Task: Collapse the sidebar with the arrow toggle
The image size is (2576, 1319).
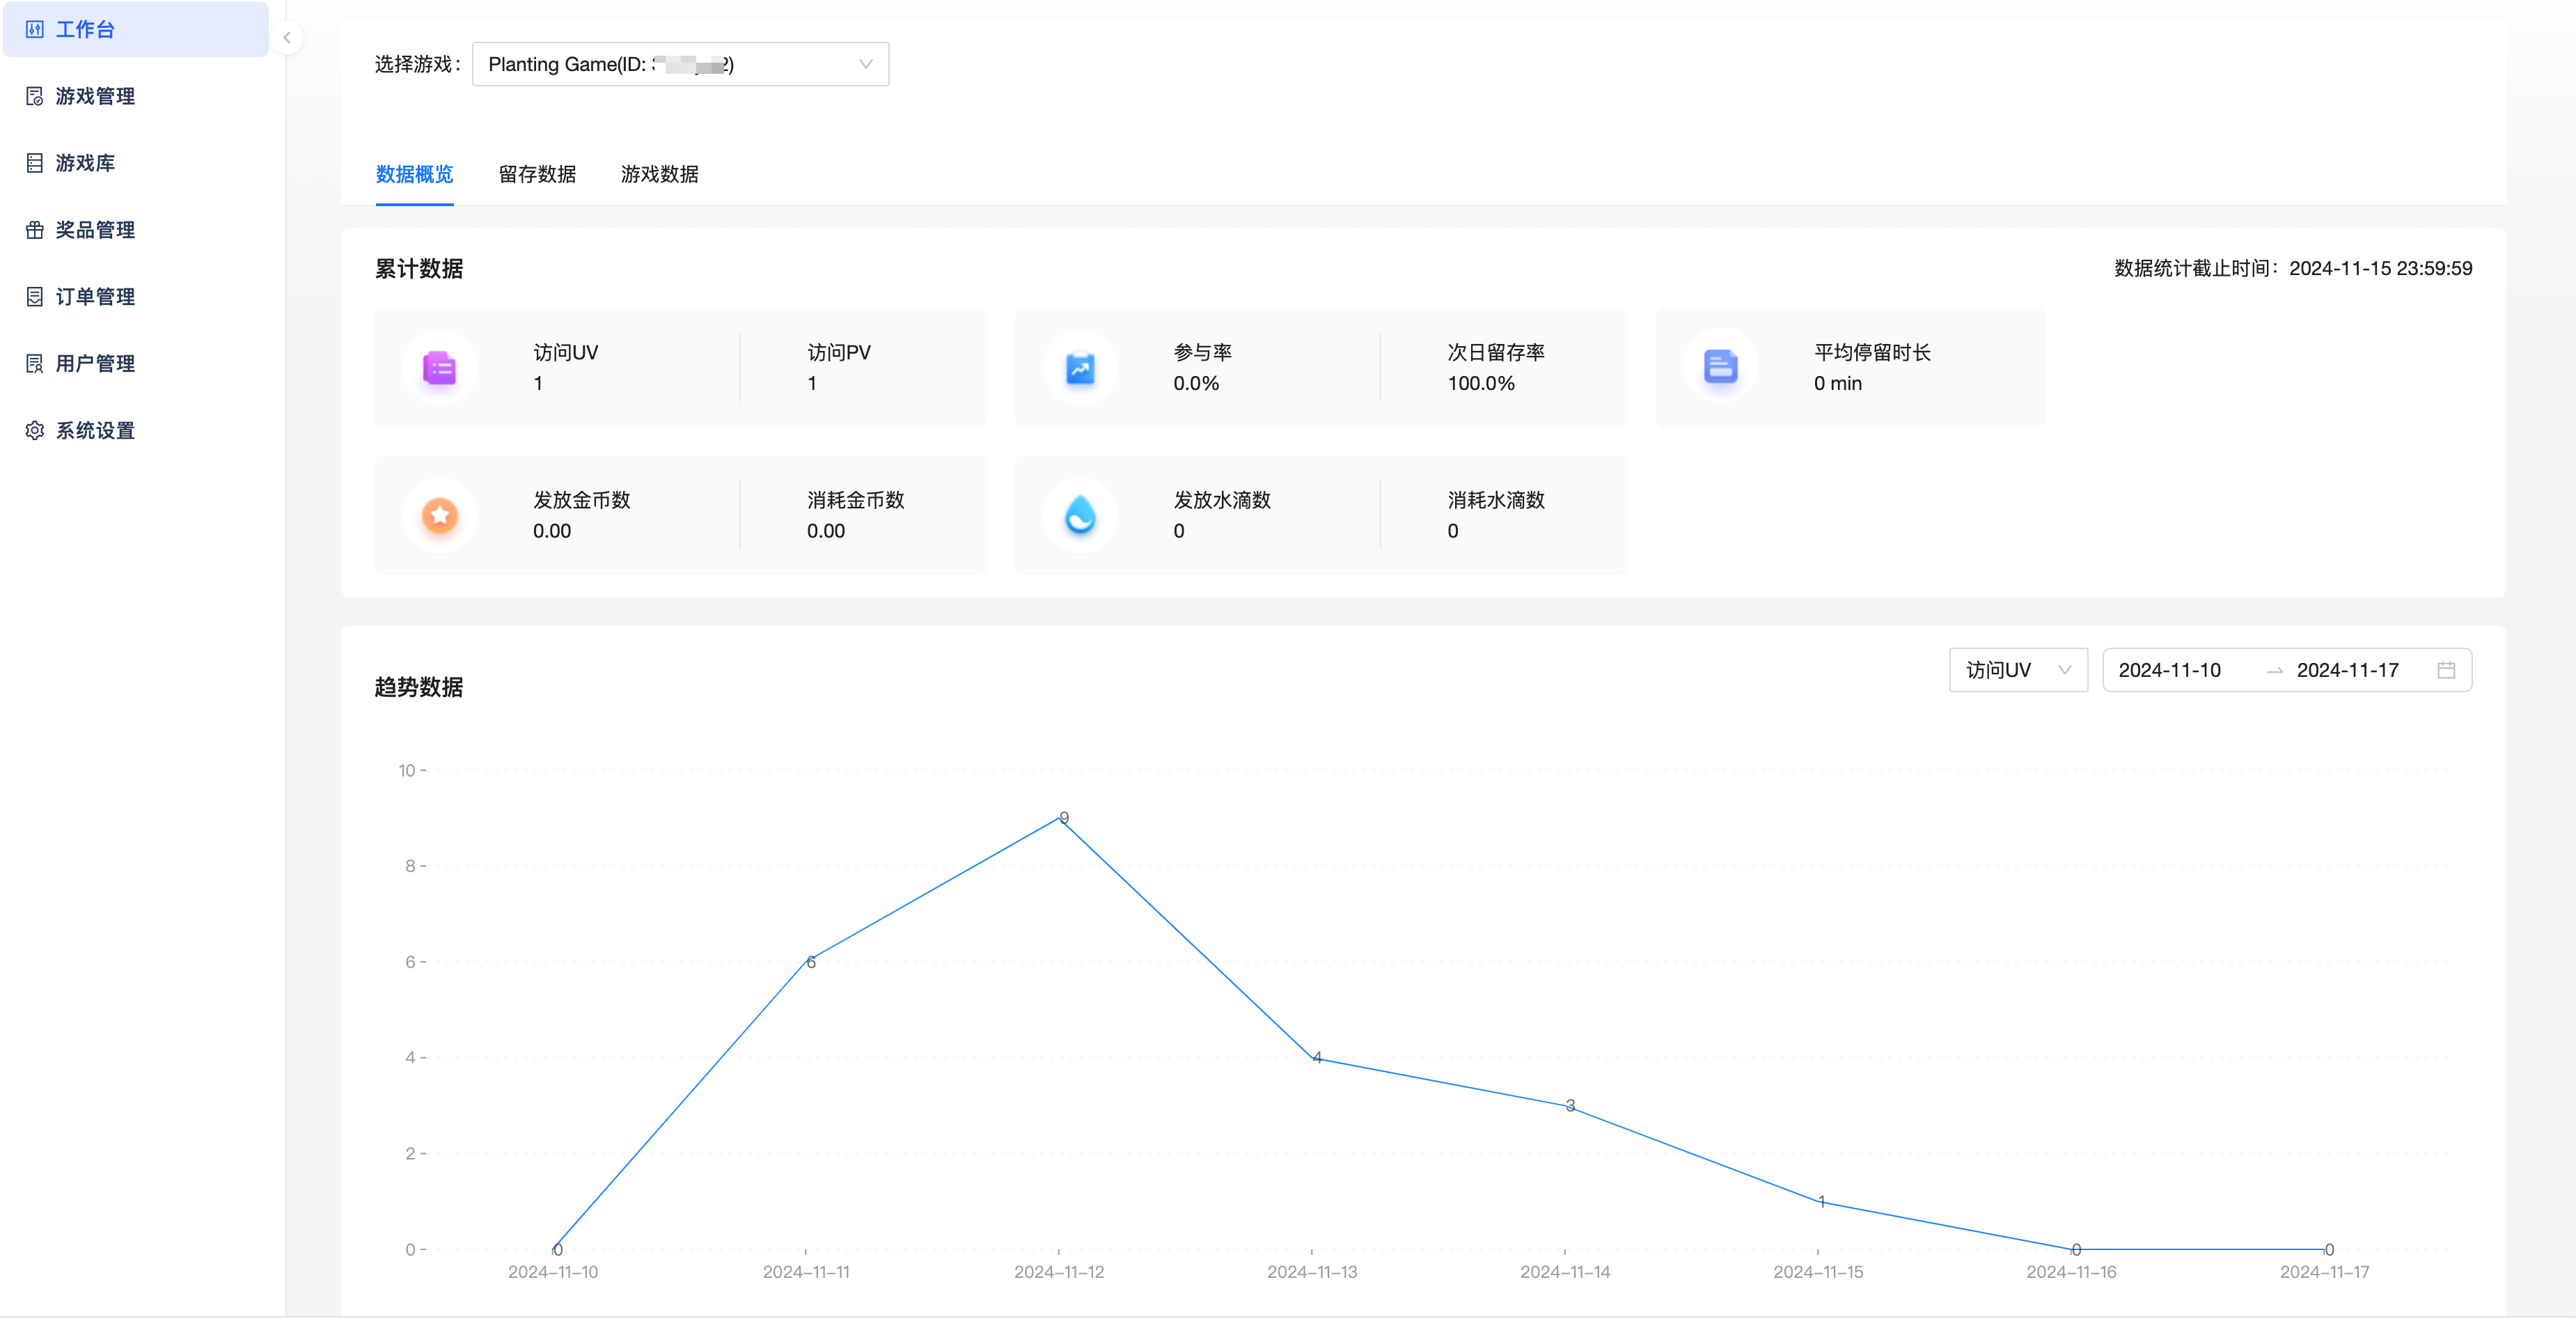Action: [287, 38]
